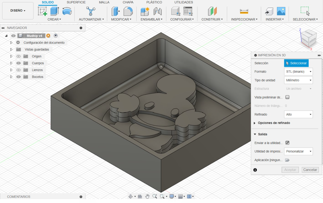Switch to the CHAPA tab

pyautogui.click(x=128, y=2)
